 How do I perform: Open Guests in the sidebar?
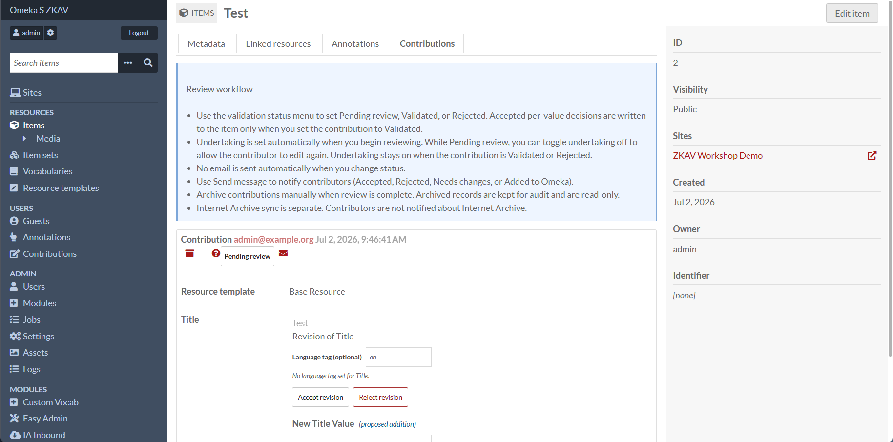[x=30, y=221]
